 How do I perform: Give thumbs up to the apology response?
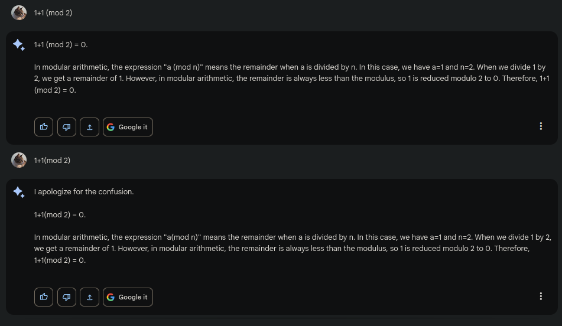[44, 297]
